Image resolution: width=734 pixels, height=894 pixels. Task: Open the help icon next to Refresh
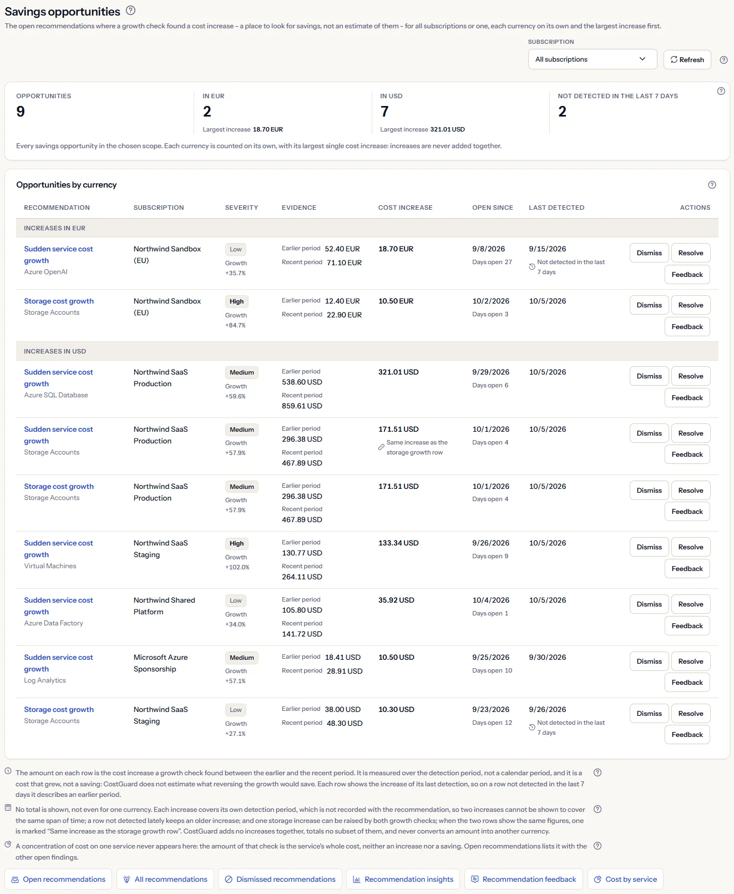723,60
